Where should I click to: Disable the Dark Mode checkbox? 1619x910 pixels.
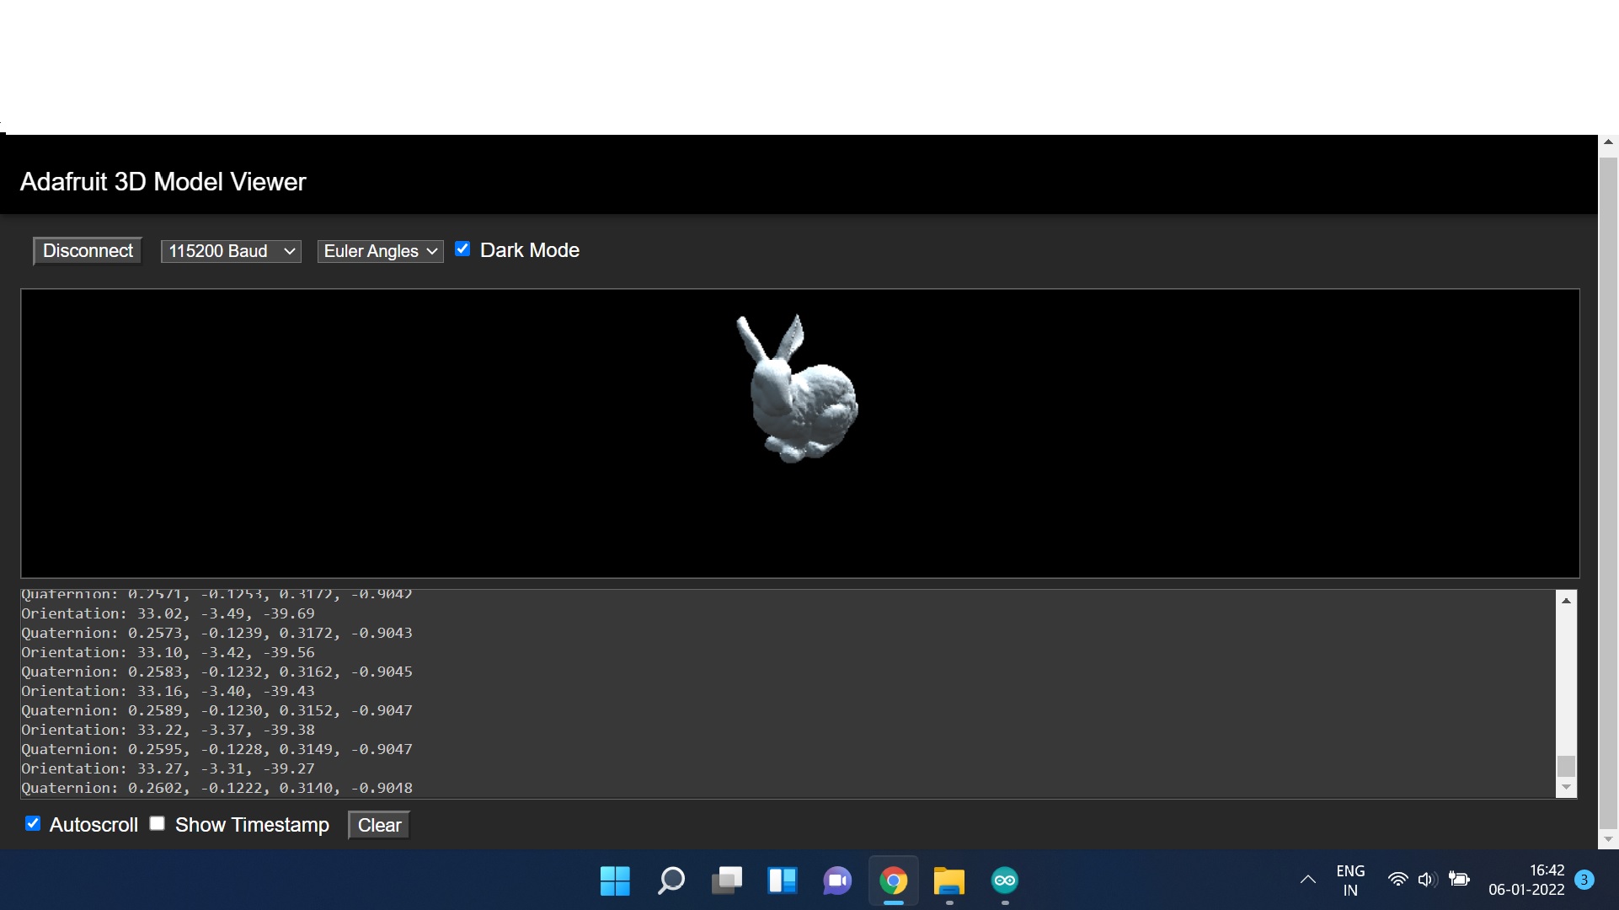[x=462, y=249]
